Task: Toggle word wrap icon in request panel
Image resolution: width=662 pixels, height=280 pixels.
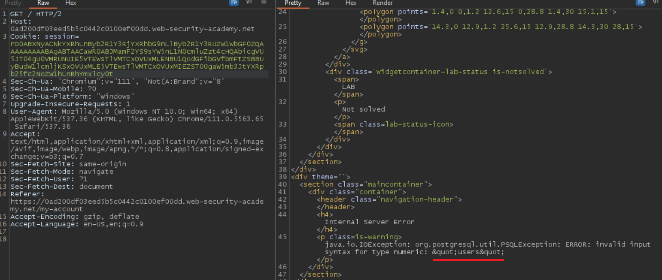Action: point(234,2)
